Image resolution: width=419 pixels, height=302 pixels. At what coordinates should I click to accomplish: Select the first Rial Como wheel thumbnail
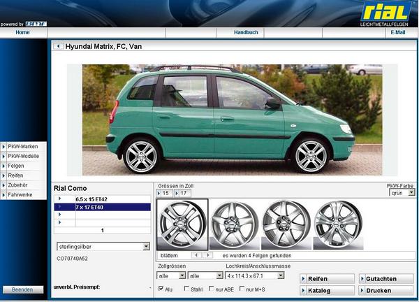[x=182, y=224]
